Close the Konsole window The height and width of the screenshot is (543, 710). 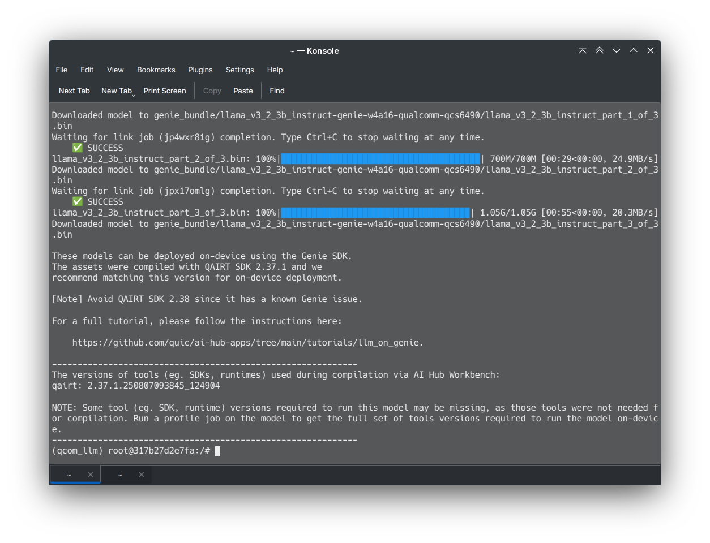point(651,50)
